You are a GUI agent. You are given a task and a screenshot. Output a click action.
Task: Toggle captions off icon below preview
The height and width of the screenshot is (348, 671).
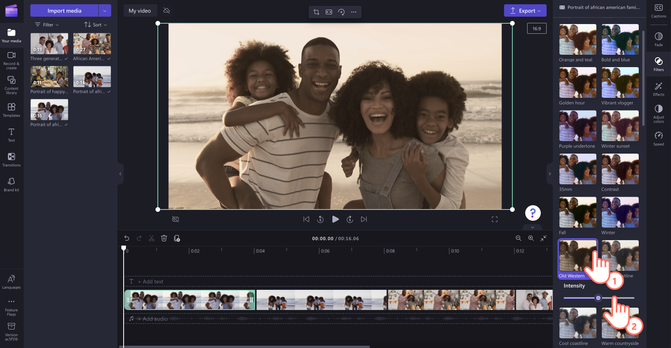click(x=176, y=219)
